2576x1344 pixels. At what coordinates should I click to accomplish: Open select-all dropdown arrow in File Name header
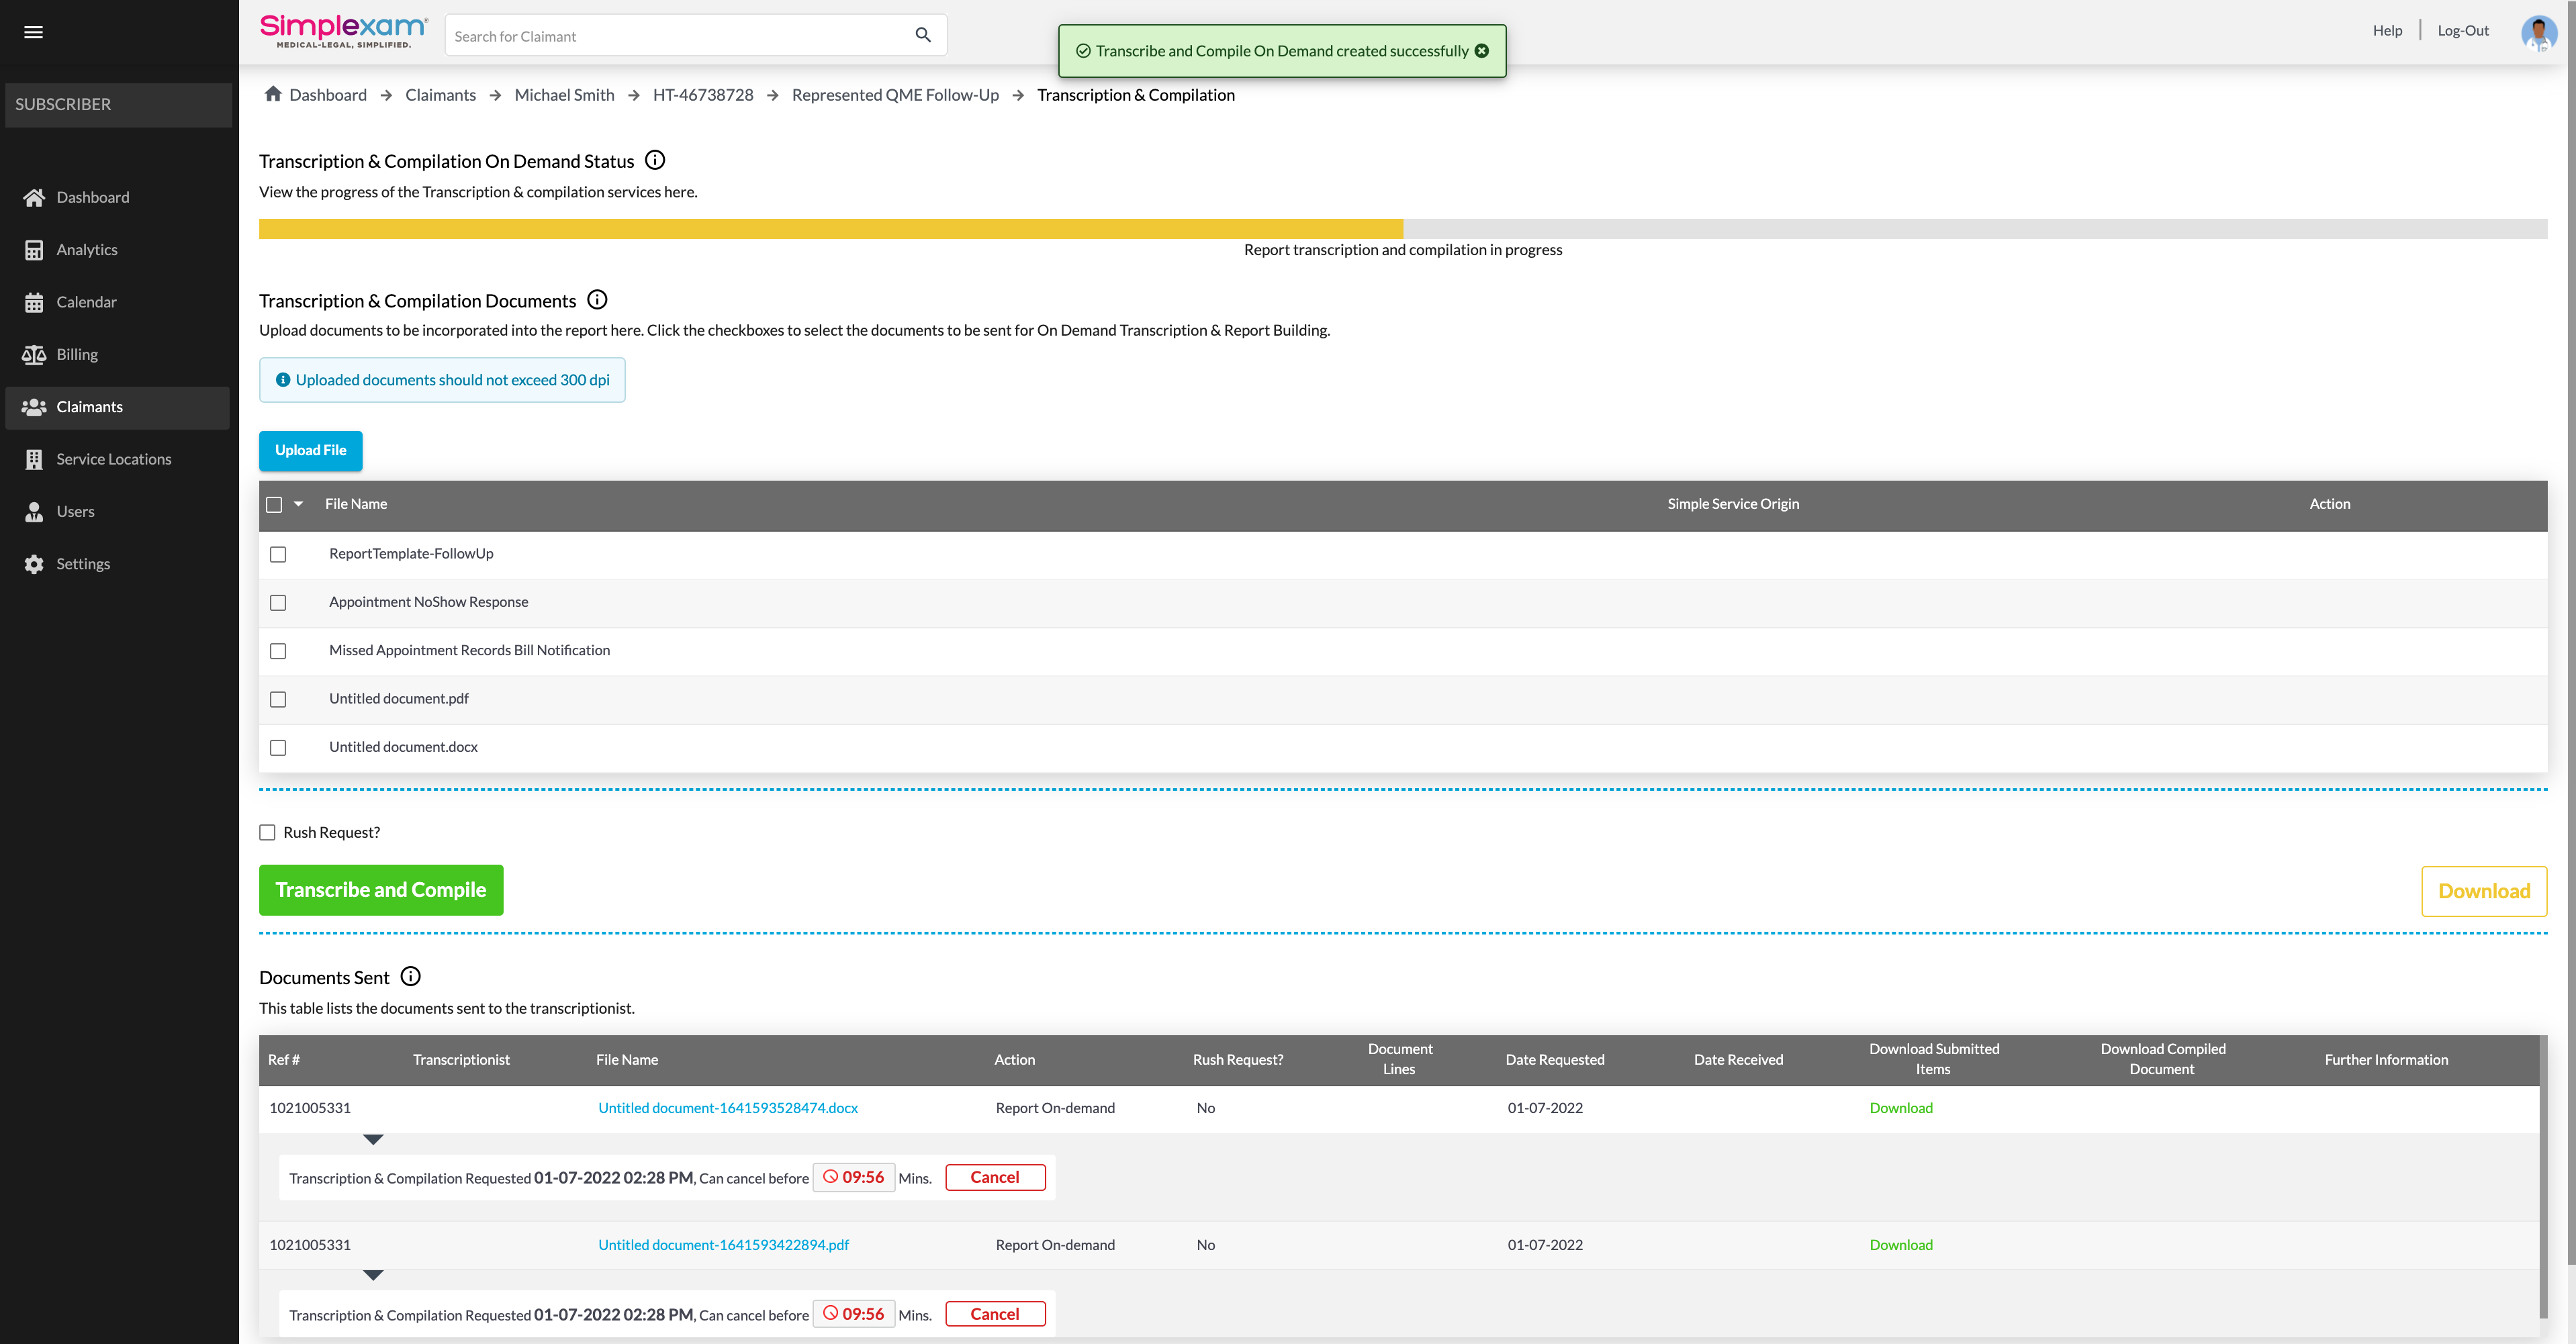click(x=298, y=504)
